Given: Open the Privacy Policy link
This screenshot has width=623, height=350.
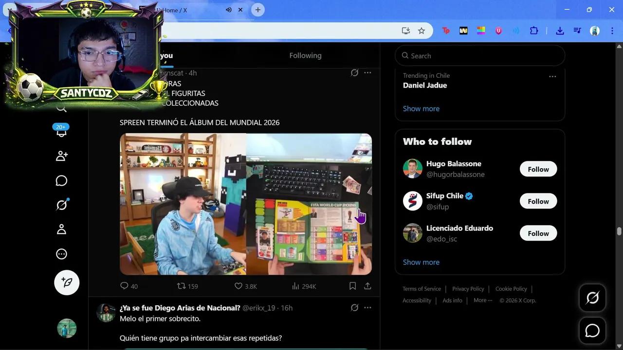Looking at the screenshot, I should (468, 289).
